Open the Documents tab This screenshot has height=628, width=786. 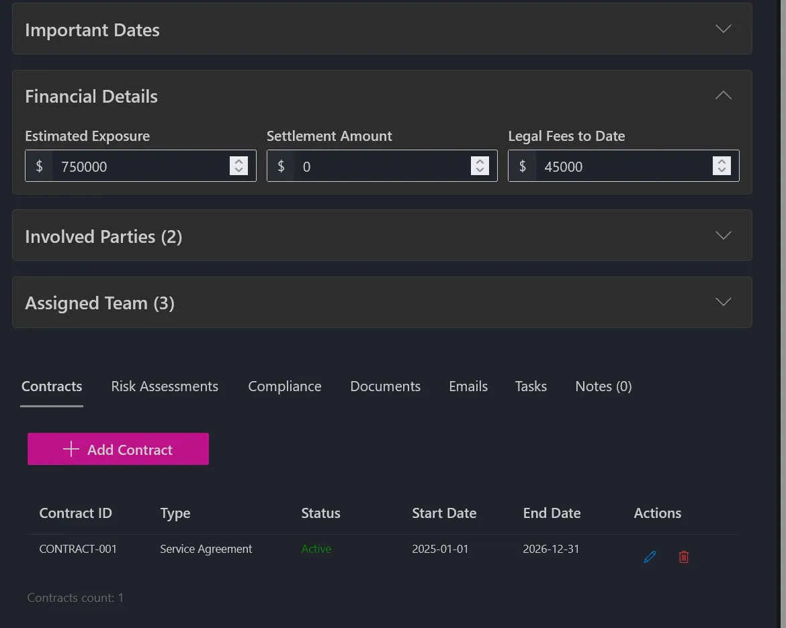point(385,386)
